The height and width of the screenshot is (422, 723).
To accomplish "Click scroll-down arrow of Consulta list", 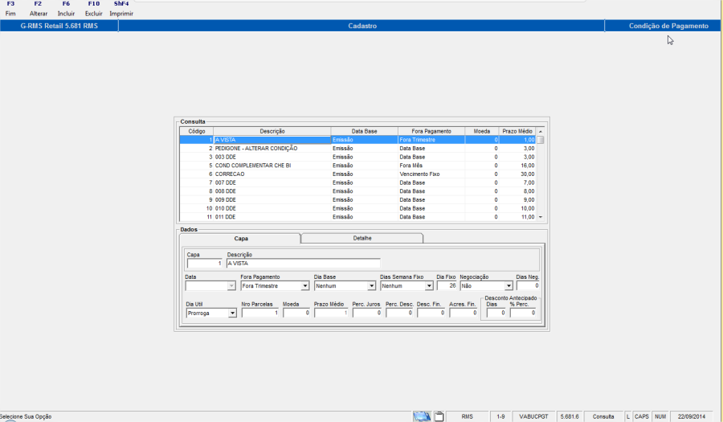I will point(541,217).
